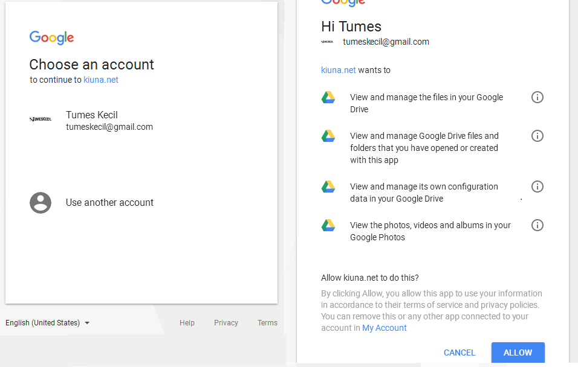The width and height of the screenshot is (578, 367).
Task: Click Drive icon beside 'View and manage the files'
Action: pyautogui.click(x=328, y=98)
